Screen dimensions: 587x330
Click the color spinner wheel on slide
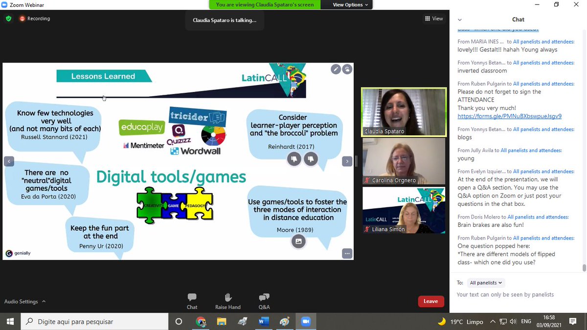[214, 135]
